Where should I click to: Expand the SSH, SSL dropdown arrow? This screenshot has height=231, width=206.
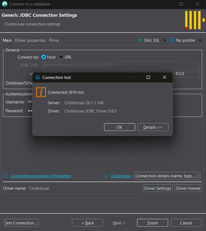pos(165,40)
